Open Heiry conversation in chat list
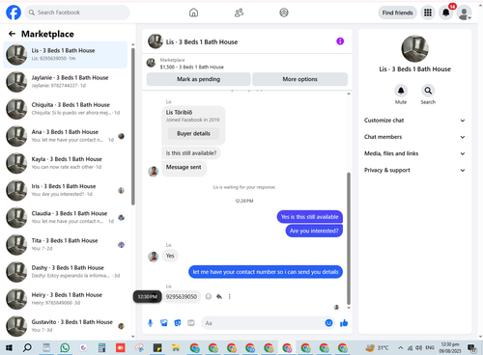Screen dimensions: 483x355 [x=65, y=299]
